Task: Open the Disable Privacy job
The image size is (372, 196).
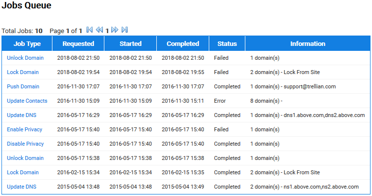Action: tap(25, 144)
